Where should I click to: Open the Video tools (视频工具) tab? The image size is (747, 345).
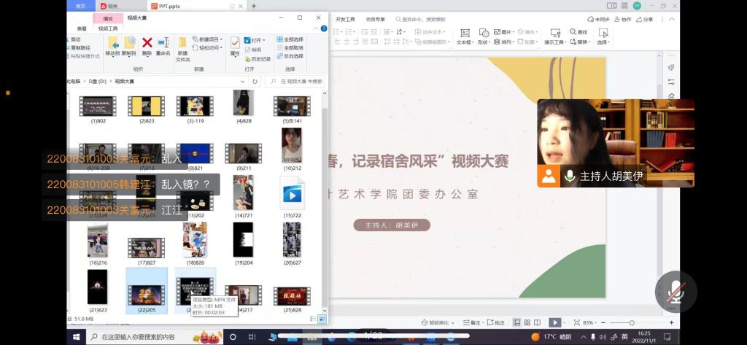tap(108, 28)
